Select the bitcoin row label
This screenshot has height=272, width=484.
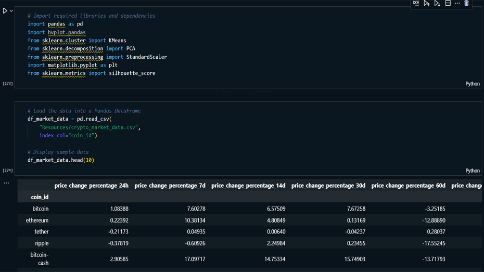coord(40,209)
